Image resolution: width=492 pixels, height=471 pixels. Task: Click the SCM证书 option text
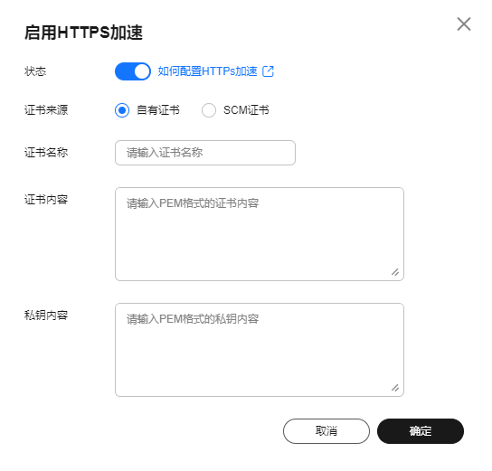tap(246, 110)
